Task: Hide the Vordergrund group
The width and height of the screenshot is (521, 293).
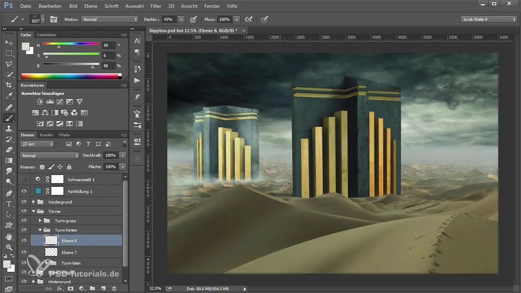Action: click(x=24, y=202)
